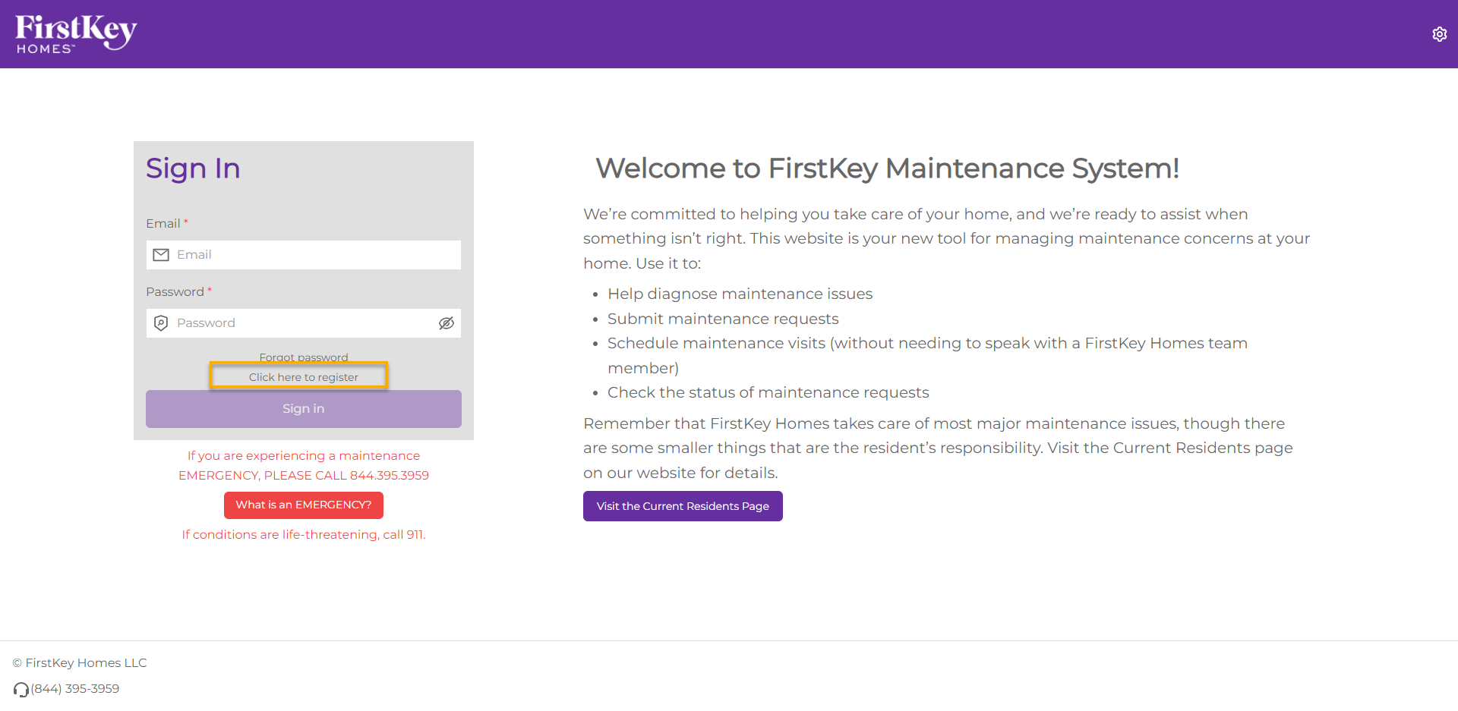Click 'Click here to register' link

pyautogui.click(x=304, y=376)
